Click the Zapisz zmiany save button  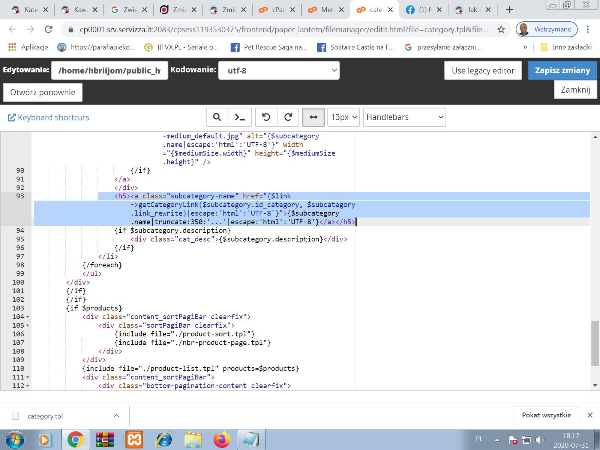[562, 70]
